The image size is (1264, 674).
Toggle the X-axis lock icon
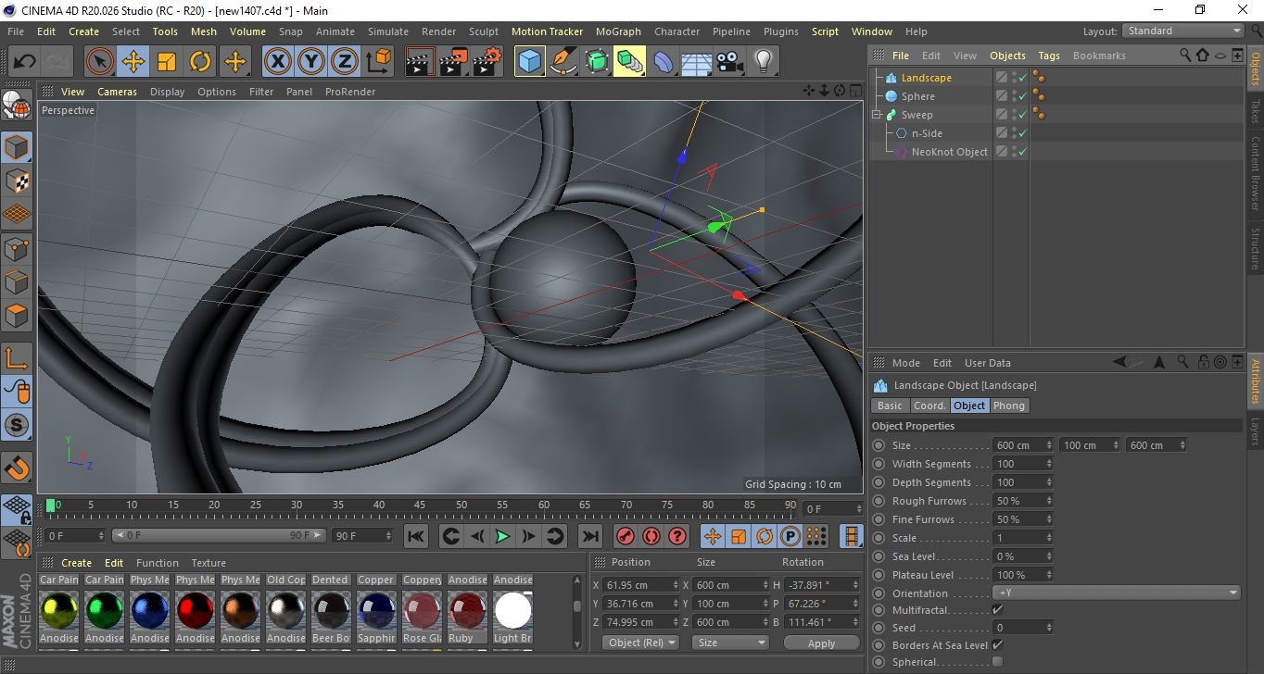point(277,62)
